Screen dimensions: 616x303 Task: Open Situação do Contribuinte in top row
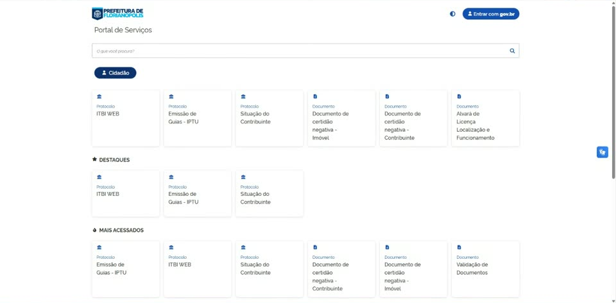pos(269,118)
